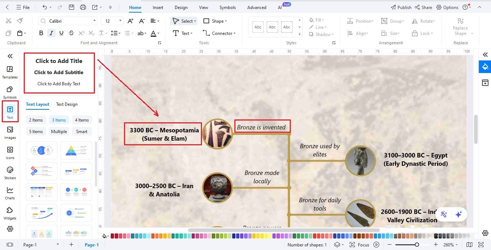Open the AI tab

(x=280, y=7)
